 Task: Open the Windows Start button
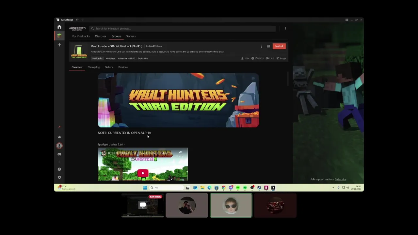(145, 188)
